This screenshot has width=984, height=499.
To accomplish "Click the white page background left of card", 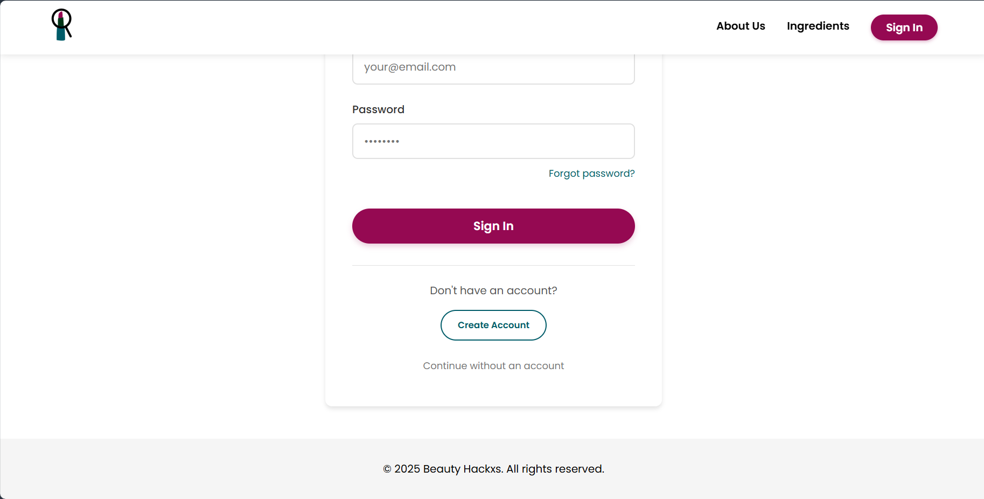I will point(162,242).
